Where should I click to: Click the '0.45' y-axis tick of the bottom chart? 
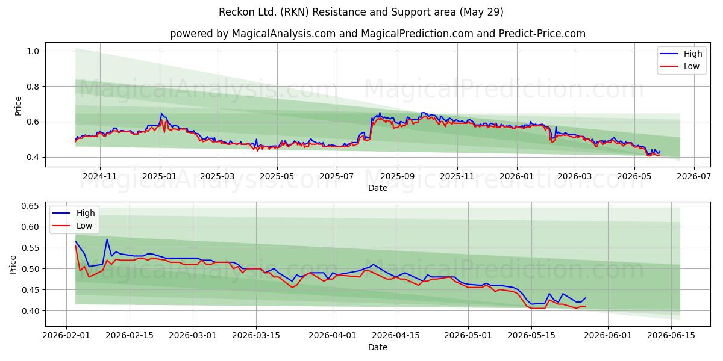click(31, 290)
